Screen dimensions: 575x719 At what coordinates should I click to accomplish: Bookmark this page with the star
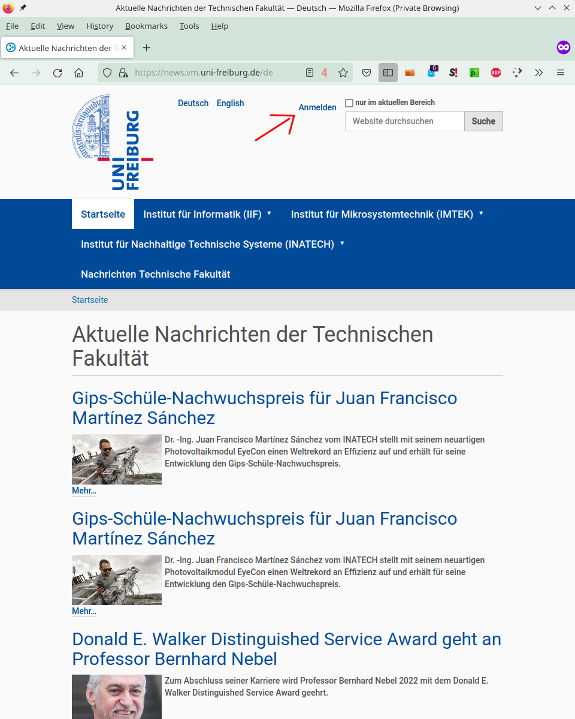tap(343, 73)
